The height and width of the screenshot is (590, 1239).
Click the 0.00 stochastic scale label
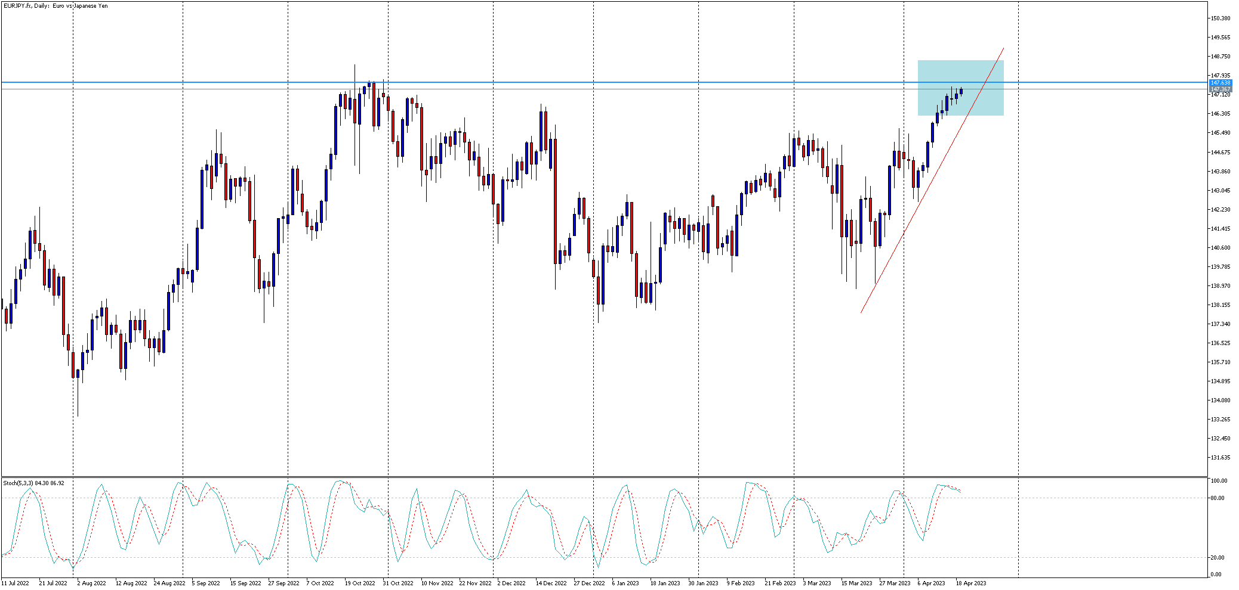tap(1216, 575)
